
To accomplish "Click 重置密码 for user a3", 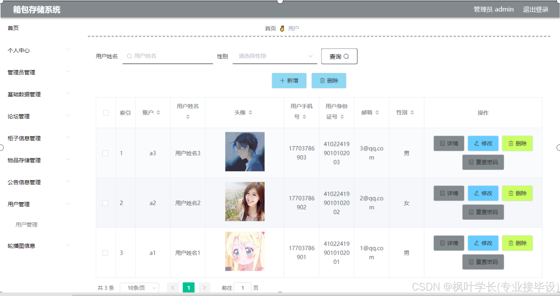I will (483, 162).
